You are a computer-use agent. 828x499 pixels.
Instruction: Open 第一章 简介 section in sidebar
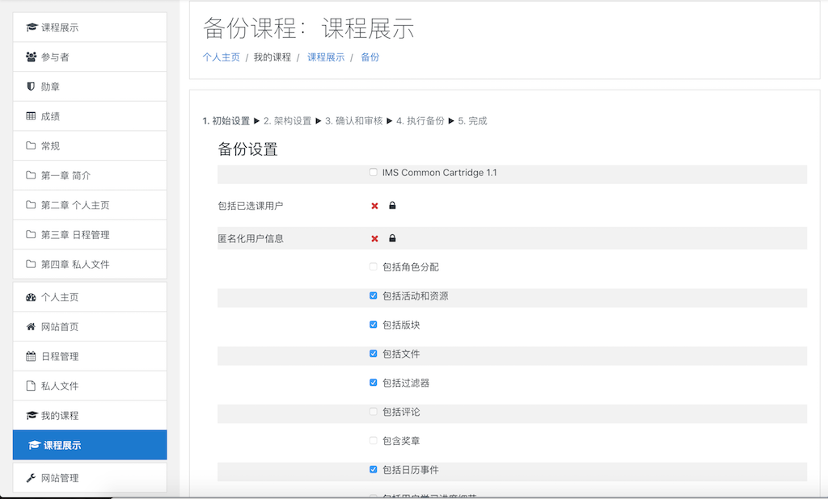(x=90, y=175)
